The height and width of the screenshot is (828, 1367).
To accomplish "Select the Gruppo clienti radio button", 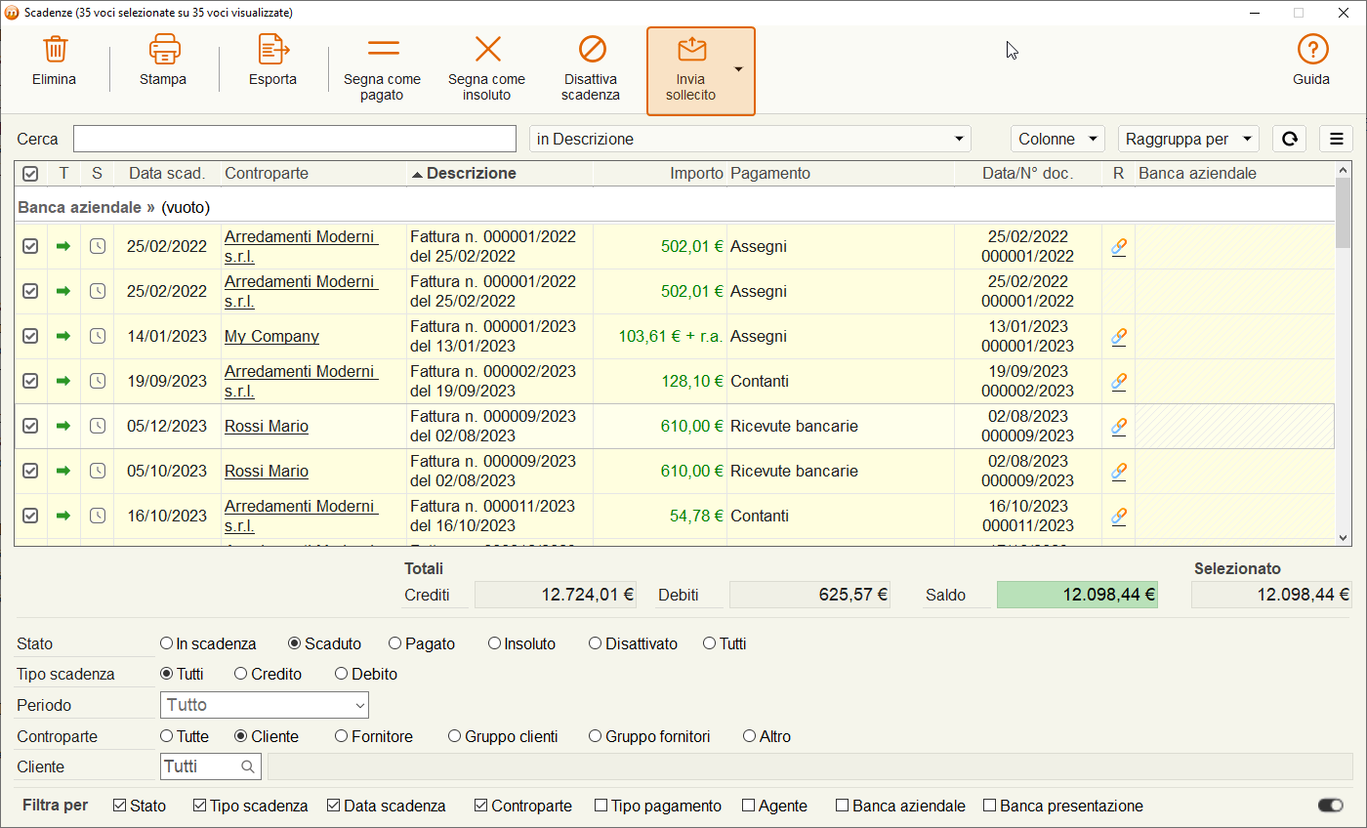I will point(454,736).
